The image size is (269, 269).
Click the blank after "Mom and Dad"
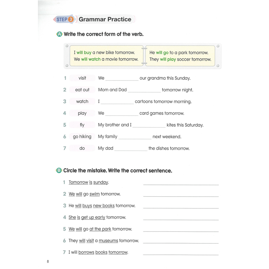point(144,90)
